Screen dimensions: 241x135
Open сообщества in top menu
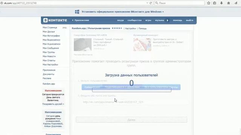click(134, 20)
